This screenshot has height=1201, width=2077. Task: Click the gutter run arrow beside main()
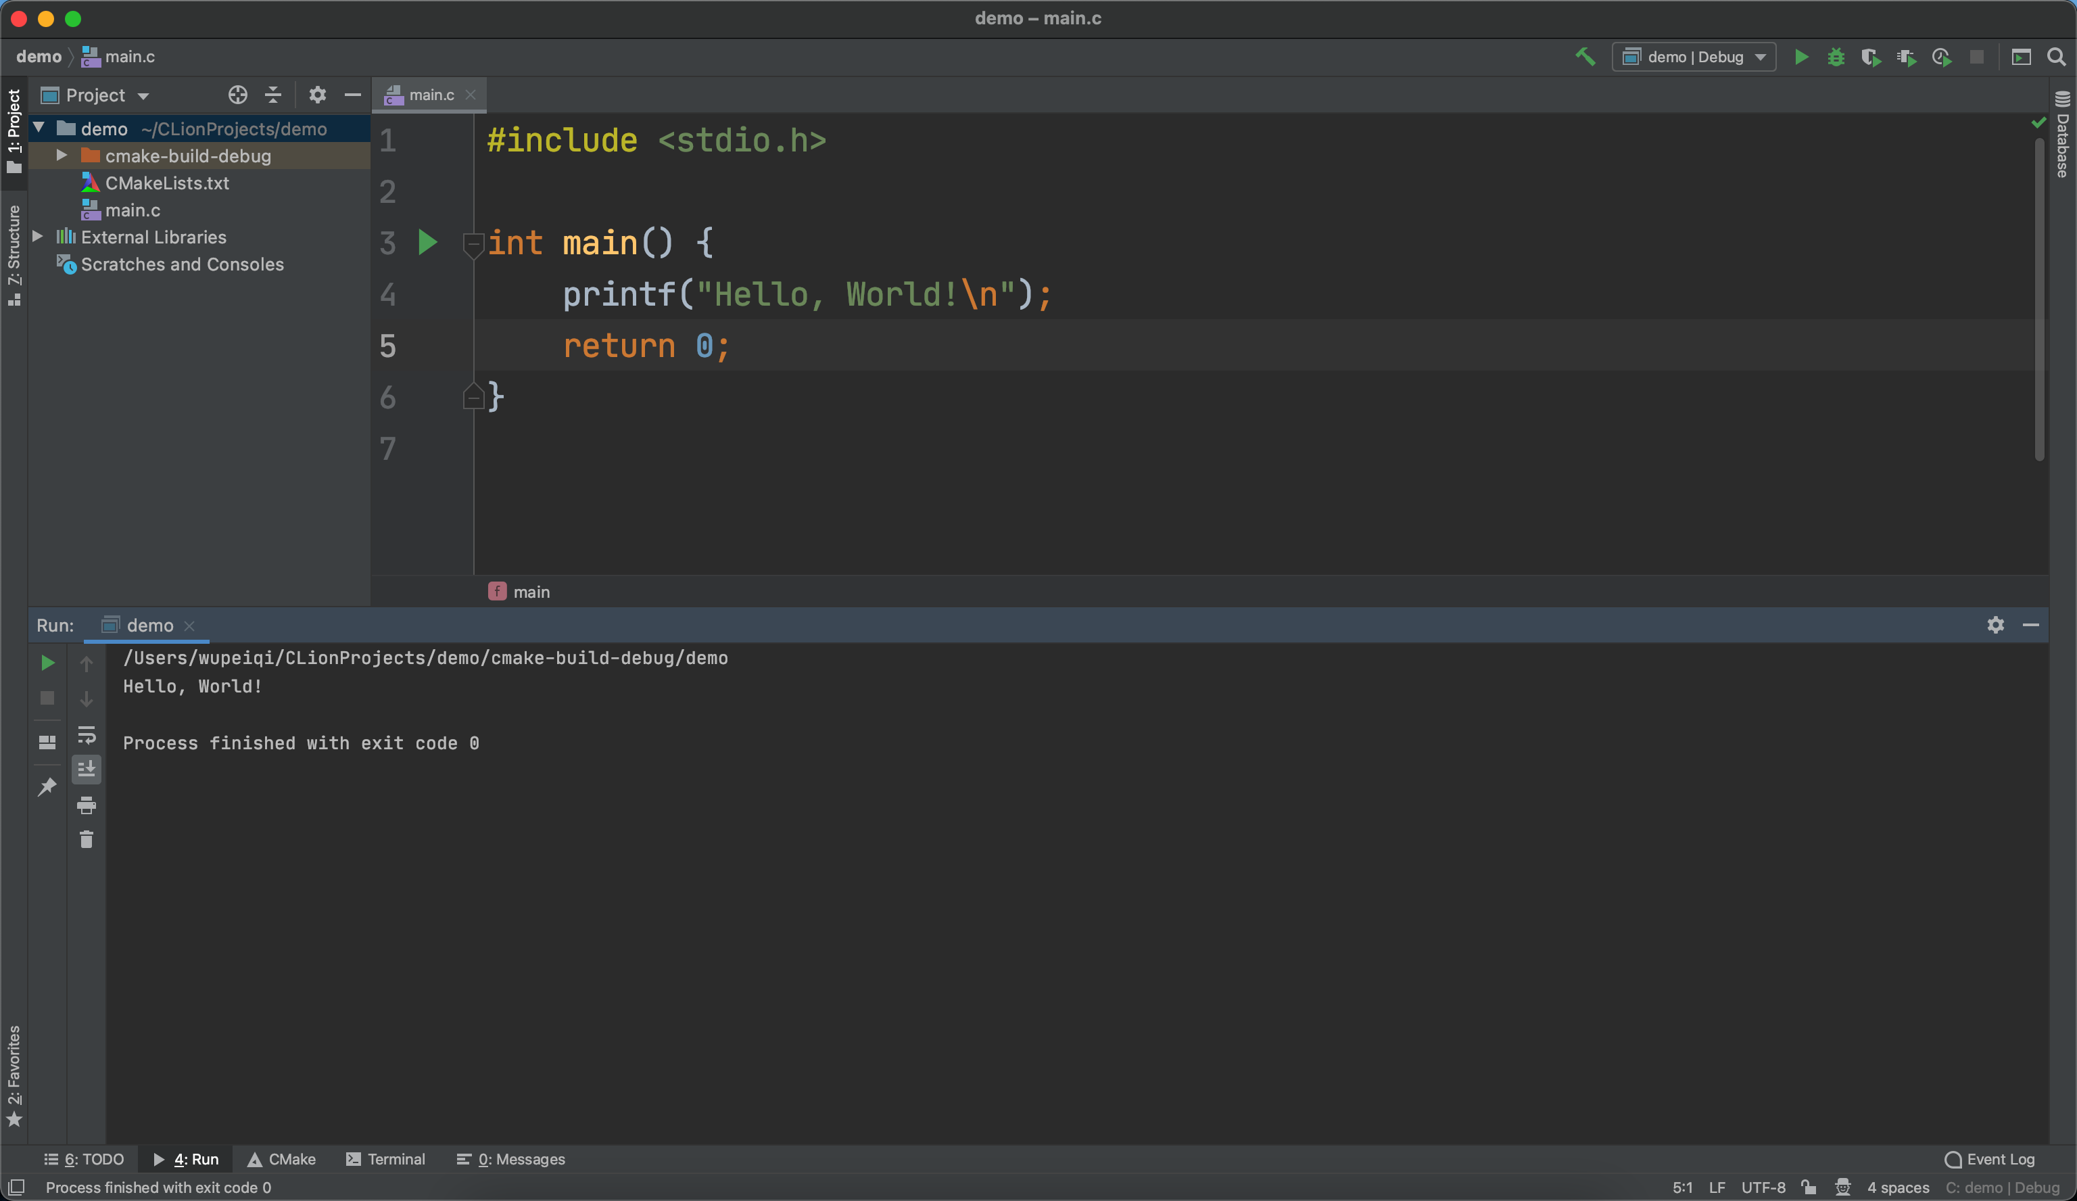(x=427, y=242)
